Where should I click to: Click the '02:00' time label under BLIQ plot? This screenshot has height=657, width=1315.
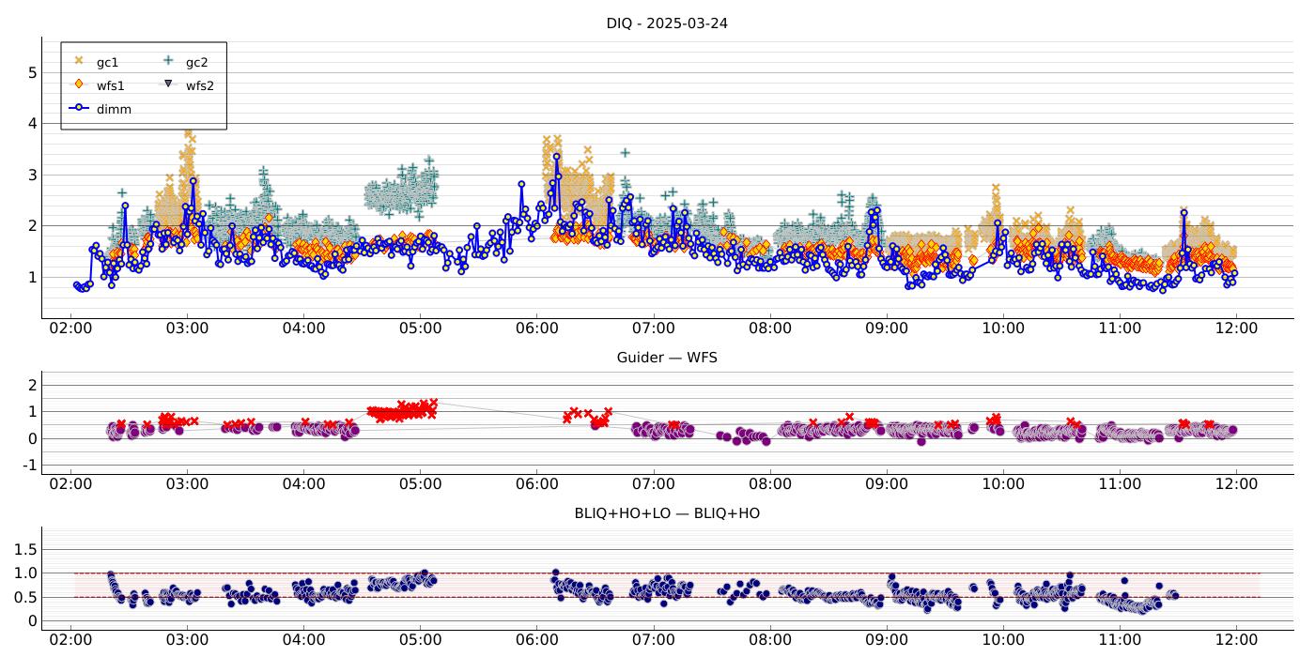[70, 640]
